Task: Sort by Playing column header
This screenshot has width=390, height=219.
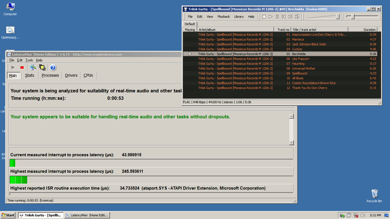Action: pos(190,30)
